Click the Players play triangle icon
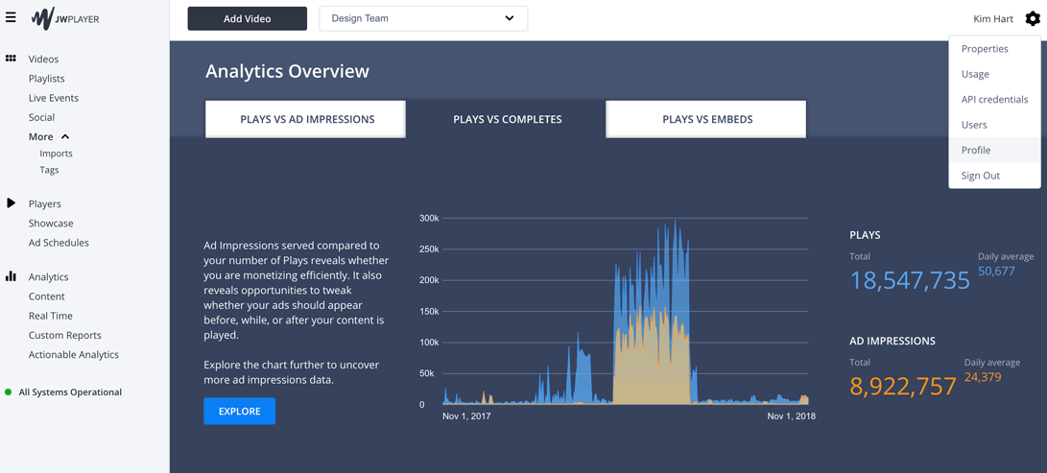The height and width of the screenshot is (473, 1047). point(11,203)
